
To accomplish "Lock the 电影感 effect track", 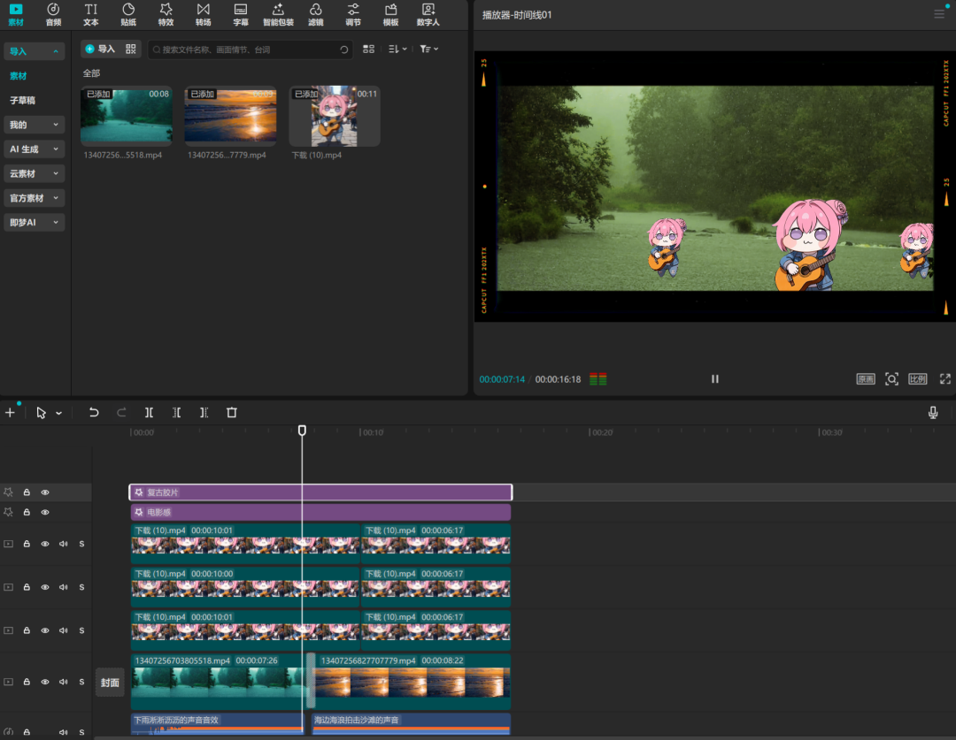I will point(27,512).
